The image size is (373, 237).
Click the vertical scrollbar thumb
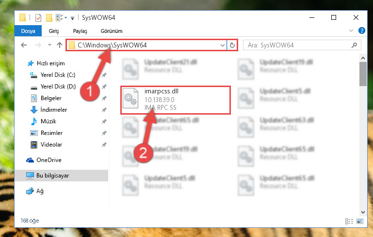click(363, 74)
